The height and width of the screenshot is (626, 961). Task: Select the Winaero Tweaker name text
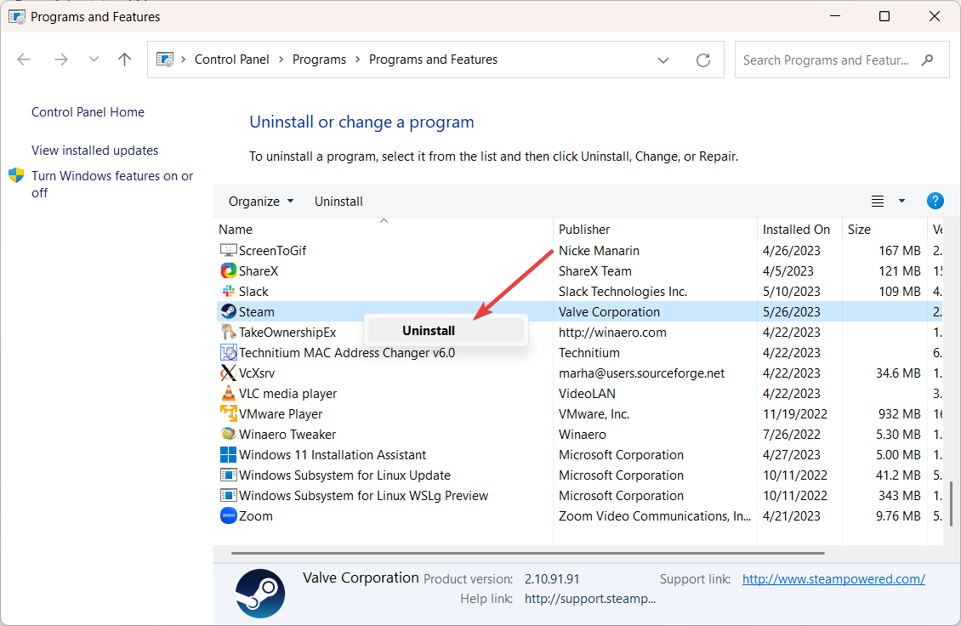287,434
